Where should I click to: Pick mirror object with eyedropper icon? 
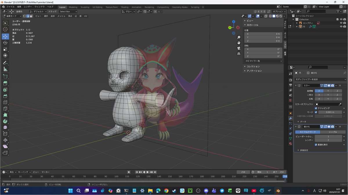[340, 104]
